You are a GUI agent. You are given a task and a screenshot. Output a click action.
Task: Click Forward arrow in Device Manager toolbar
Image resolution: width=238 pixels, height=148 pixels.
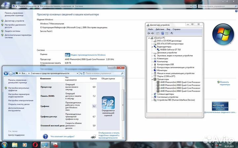coord(152,33)
